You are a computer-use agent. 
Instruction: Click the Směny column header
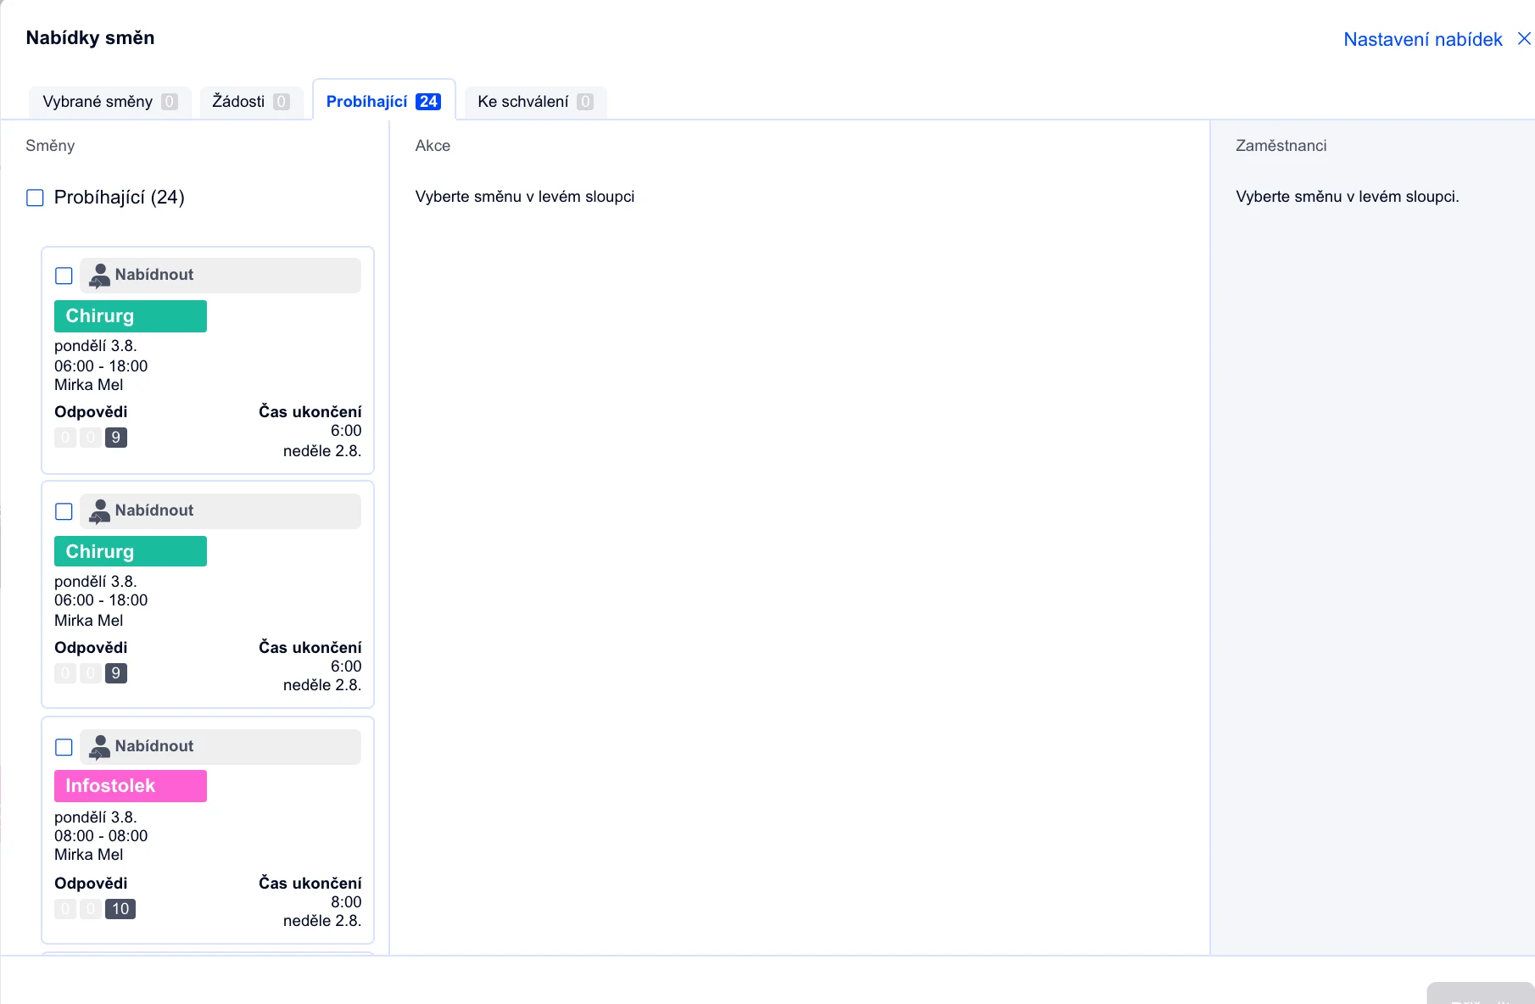pos(50,146)
